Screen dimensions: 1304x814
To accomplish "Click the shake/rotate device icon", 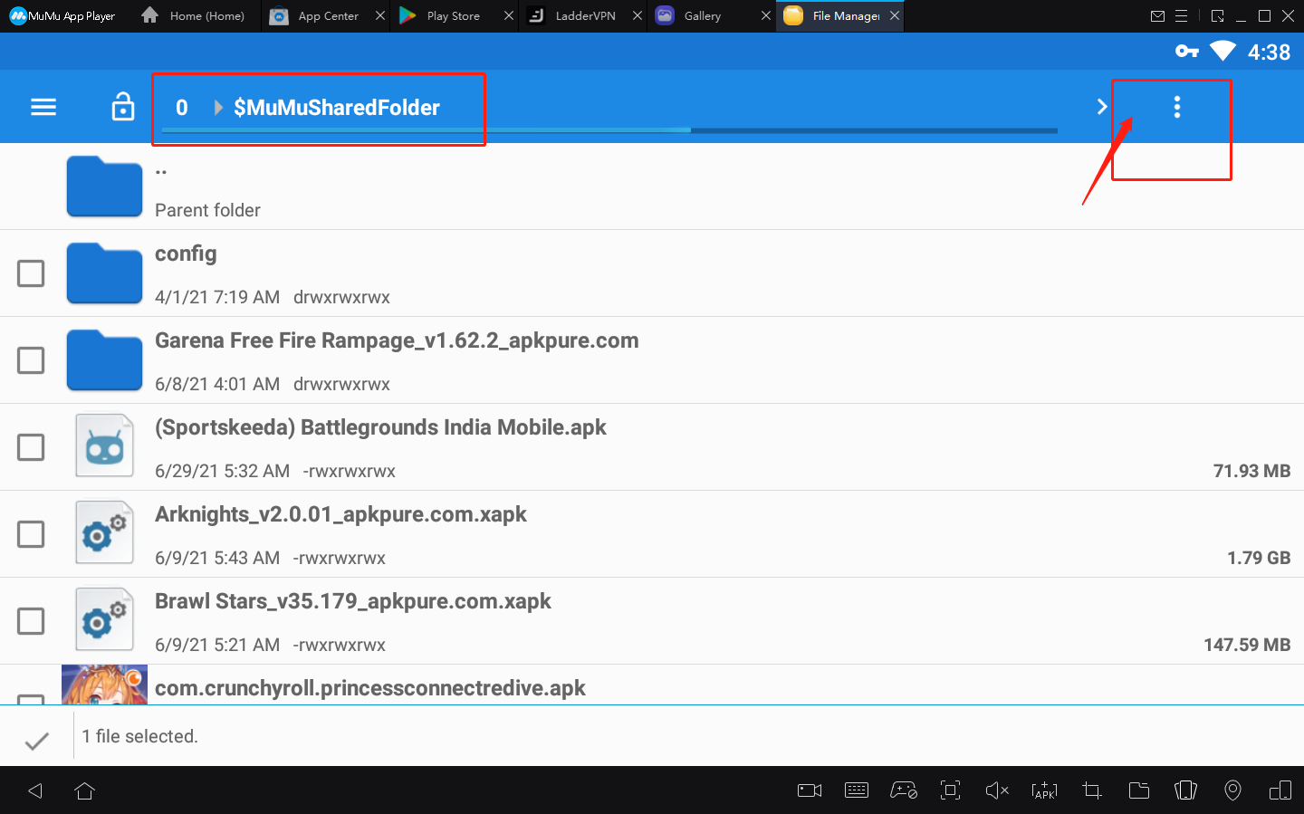I will [1185, 790].
